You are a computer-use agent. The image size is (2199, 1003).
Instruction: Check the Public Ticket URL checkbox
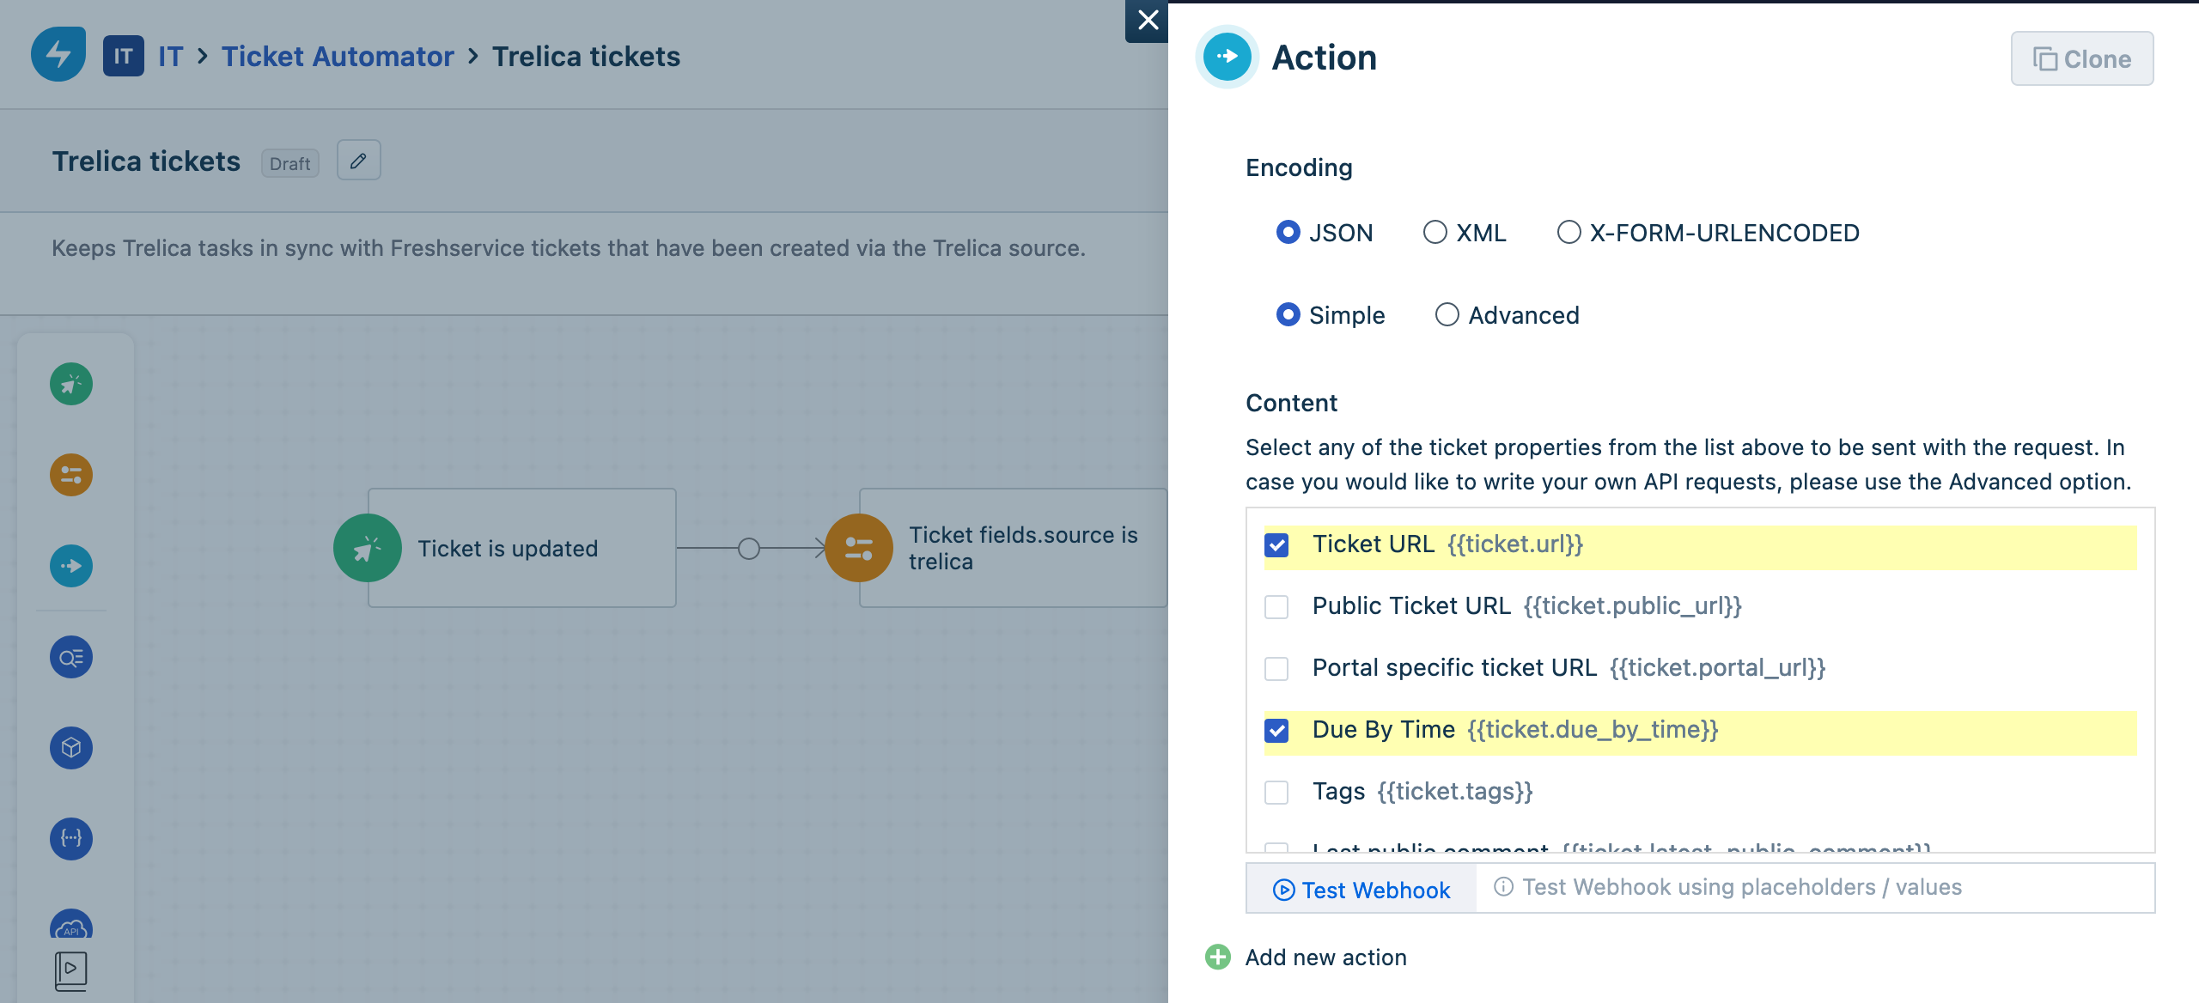click(1276, 607)
